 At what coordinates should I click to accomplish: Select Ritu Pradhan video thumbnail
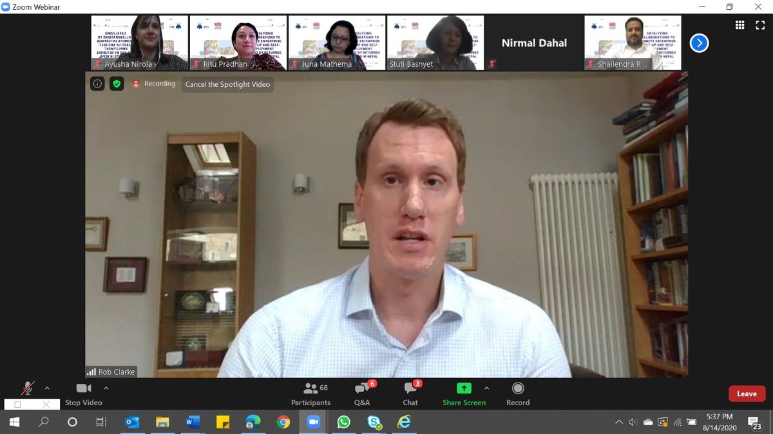click(238, 43)
